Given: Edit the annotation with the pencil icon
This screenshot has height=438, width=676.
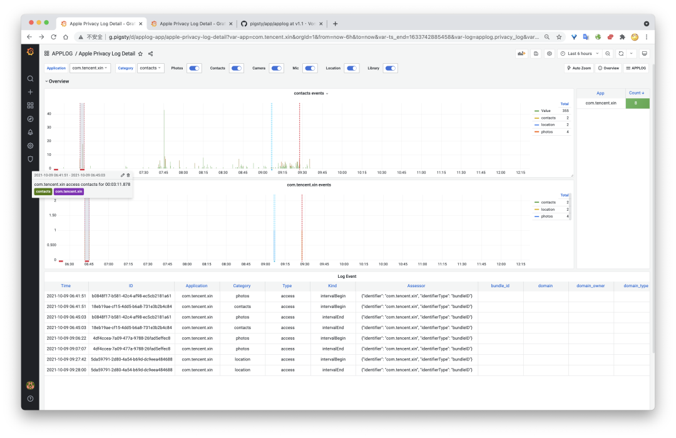Looking at the screenshot, I should [123, 175].
